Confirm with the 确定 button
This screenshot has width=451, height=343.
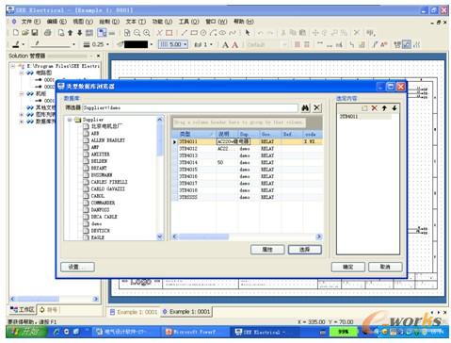coord(347,267)
